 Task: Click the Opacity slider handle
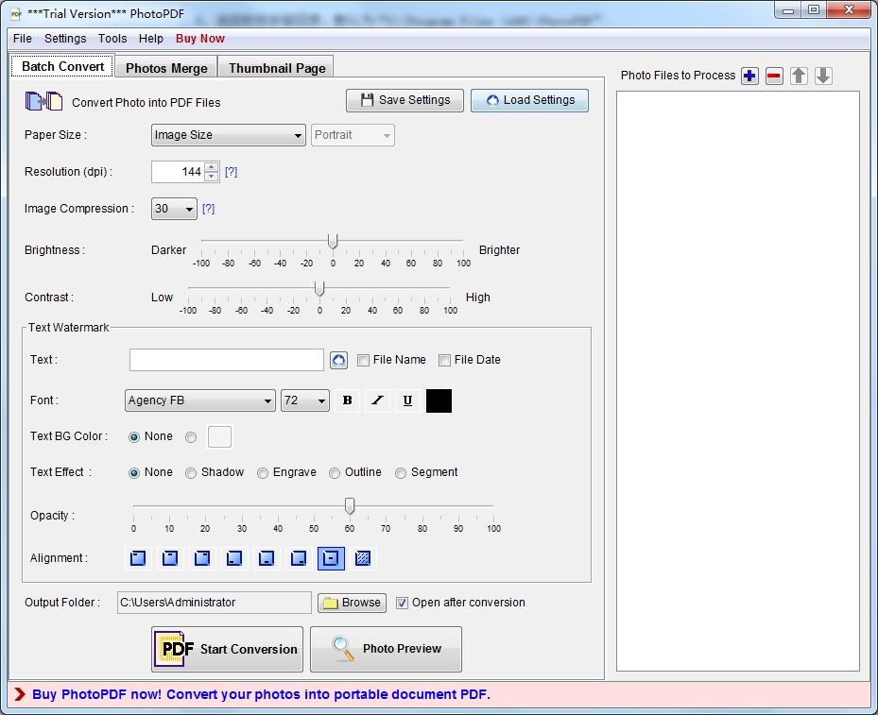click(350, 506)
